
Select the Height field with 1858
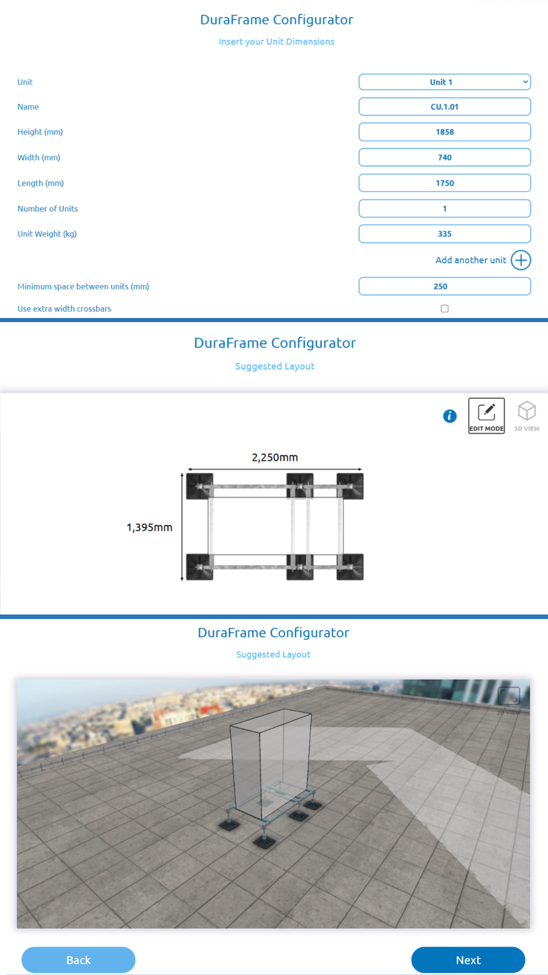point(444,132)
